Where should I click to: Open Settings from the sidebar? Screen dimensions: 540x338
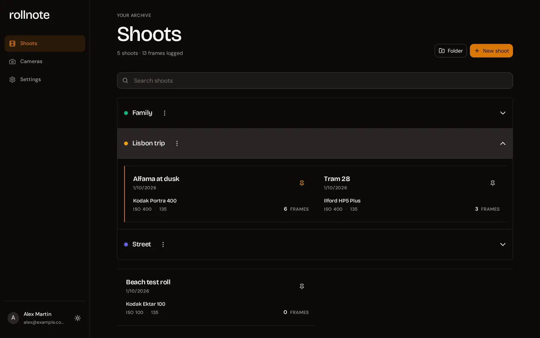coord(45,80)
